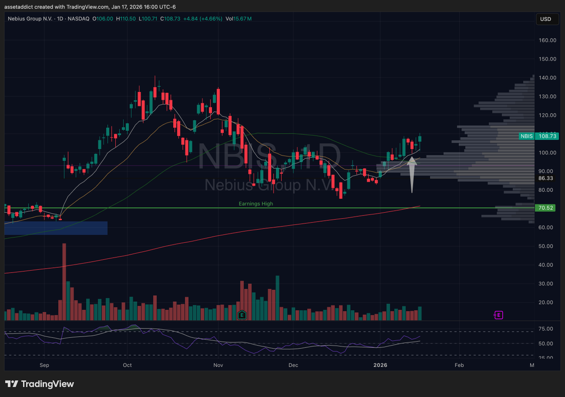Image resolution: width=565 pixels, height=397 pixels.
Task: Click the O106.00 open value
Action: coord(104,18)
